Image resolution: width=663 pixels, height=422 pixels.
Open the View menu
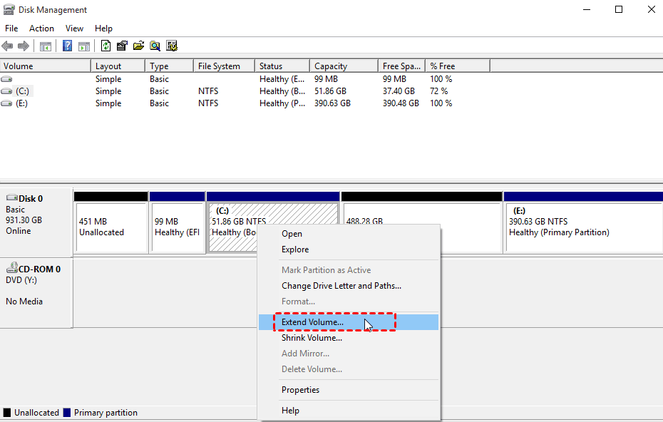point(74,28)
